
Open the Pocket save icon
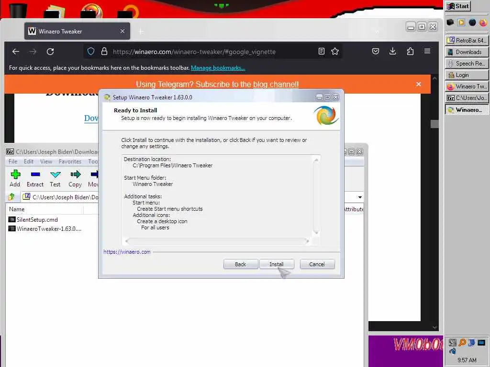coord(376,51)
